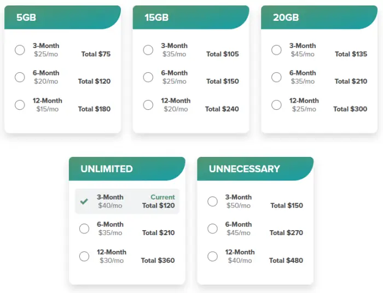Viewport: 383px width, 293px height.
Task: Choose the Unnecessary 6-Month $45/mo option
Action: pos(212,228)
